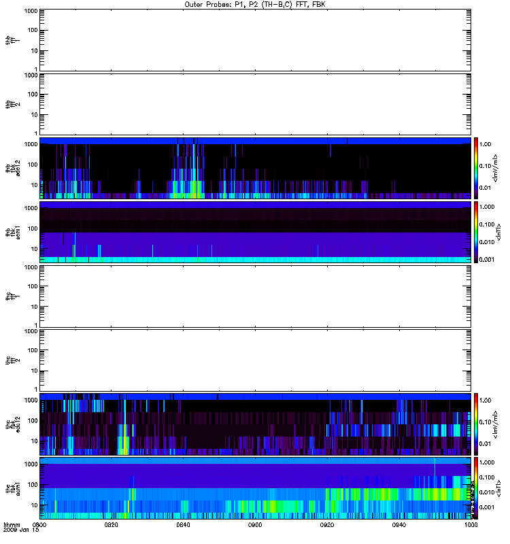The height and width of the screenshot is (544, 510).
Task: Click the 'thc fff 1' panel axis label
Action: tap(12, 296)
